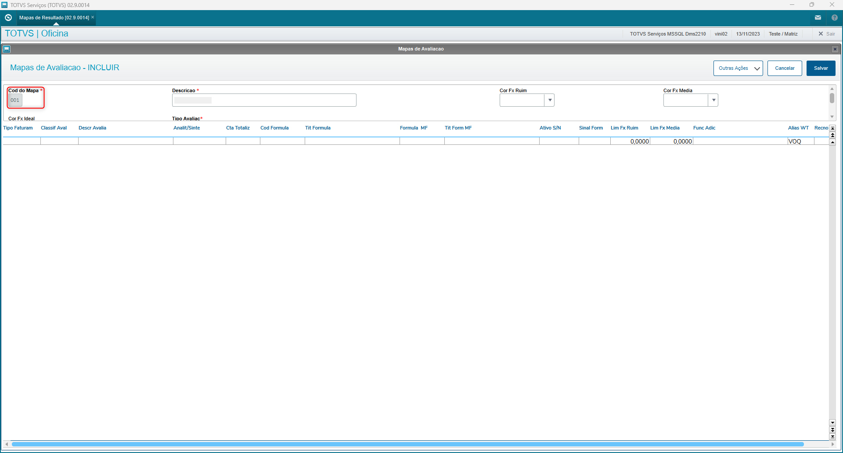Jump to the last grid row button

point(832,437)
